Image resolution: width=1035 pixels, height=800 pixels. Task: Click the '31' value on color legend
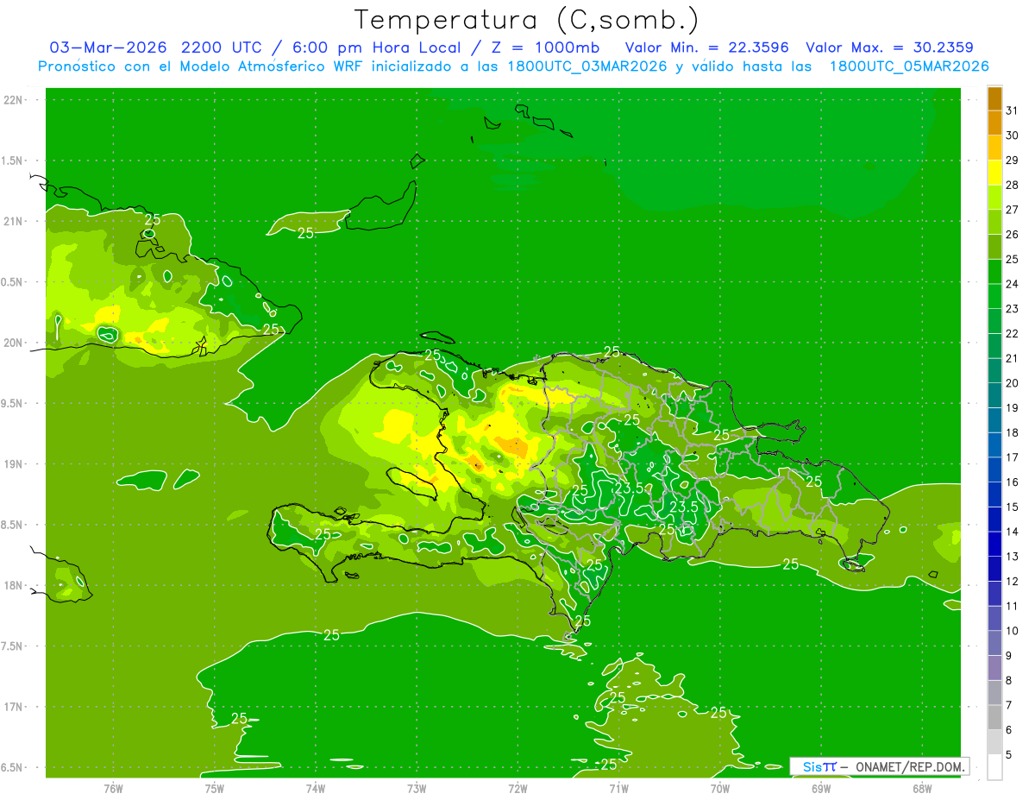tap(1013, 110)
